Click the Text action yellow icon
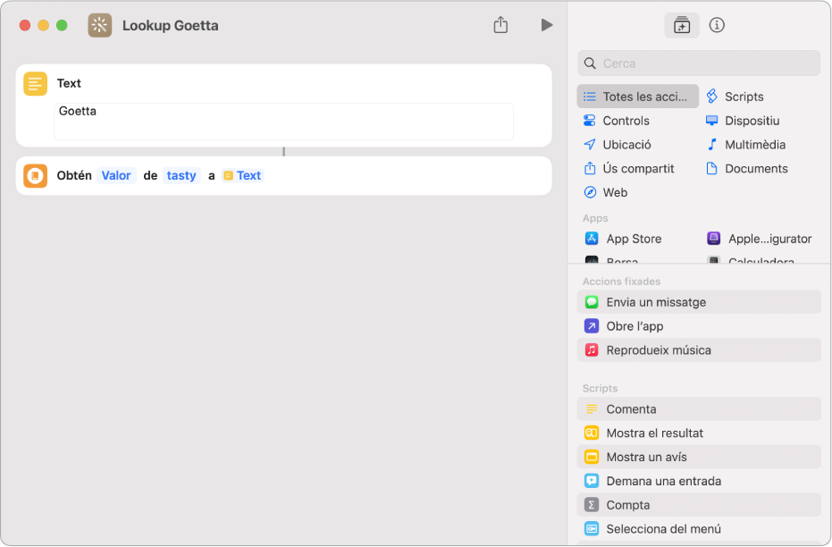832x547 pixels. point(35,83)
